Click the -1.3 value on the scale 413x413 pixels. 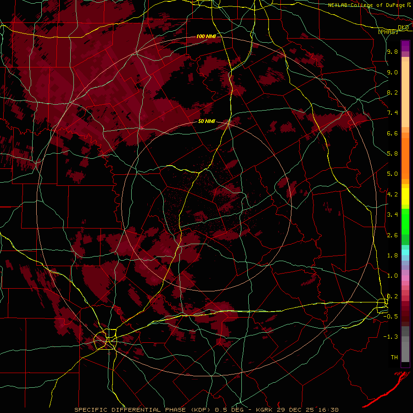pyautogui.click(x=391, y=337)
